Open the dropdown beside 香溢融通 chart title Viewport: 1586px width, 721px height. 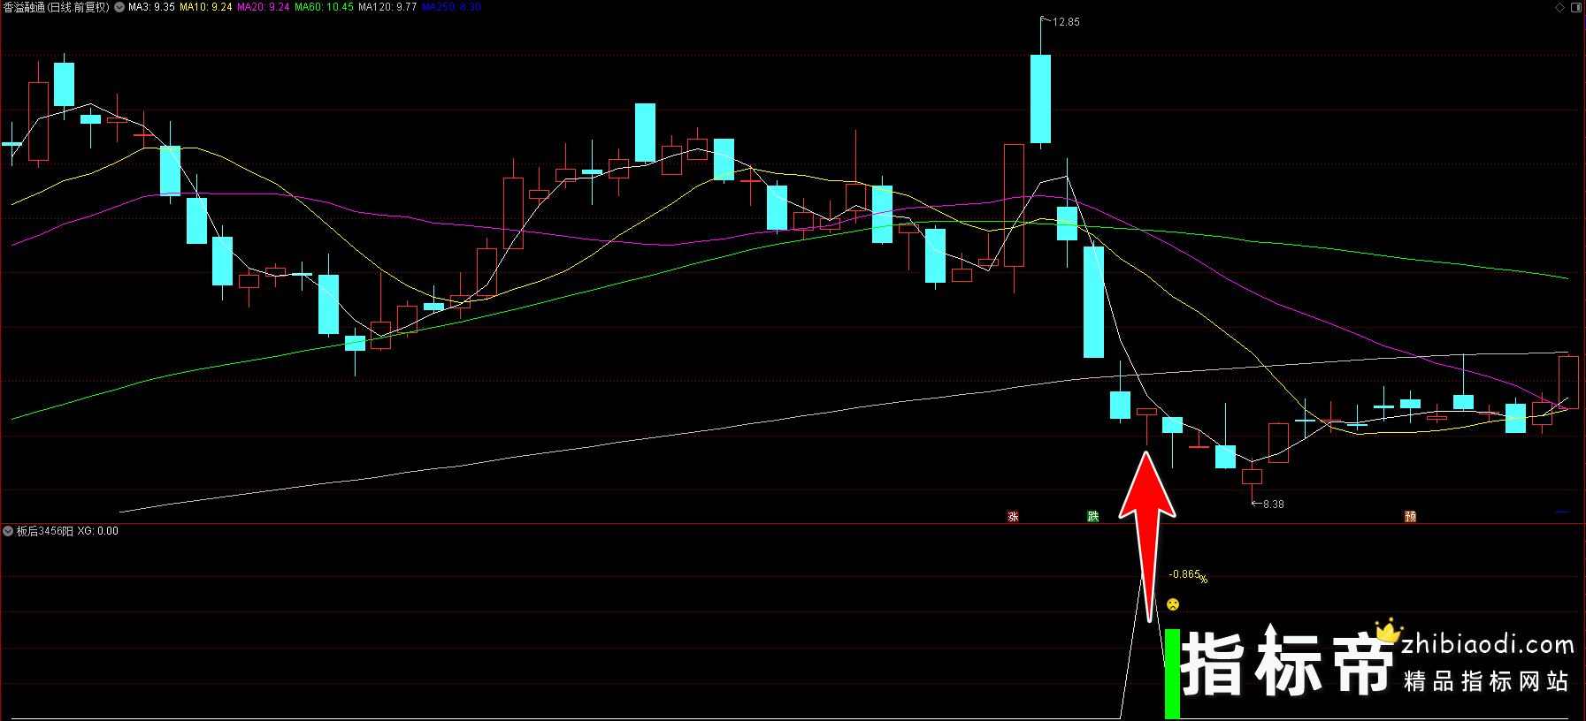[x=119, y=7]
